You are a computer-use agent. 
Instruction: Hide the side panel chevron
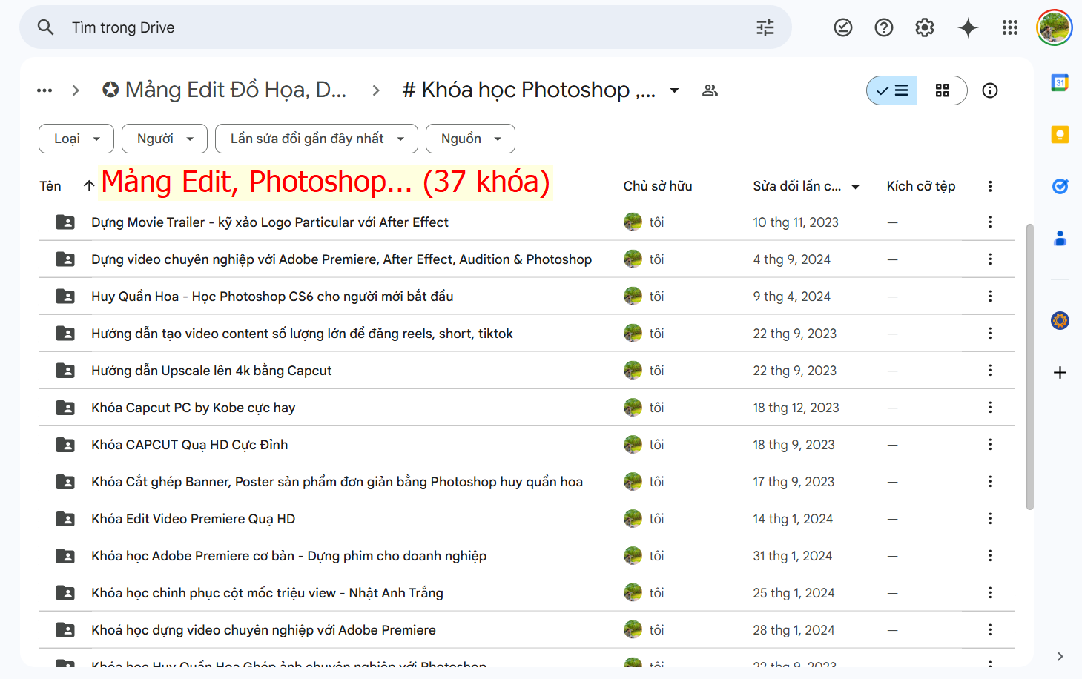[x=1060, y=656]
